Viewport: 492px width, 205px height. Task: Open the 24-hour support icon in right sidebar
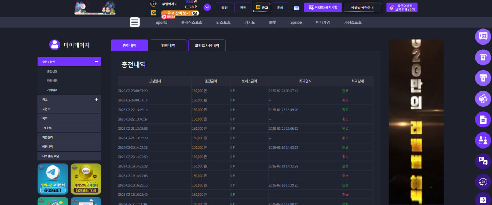483,182
